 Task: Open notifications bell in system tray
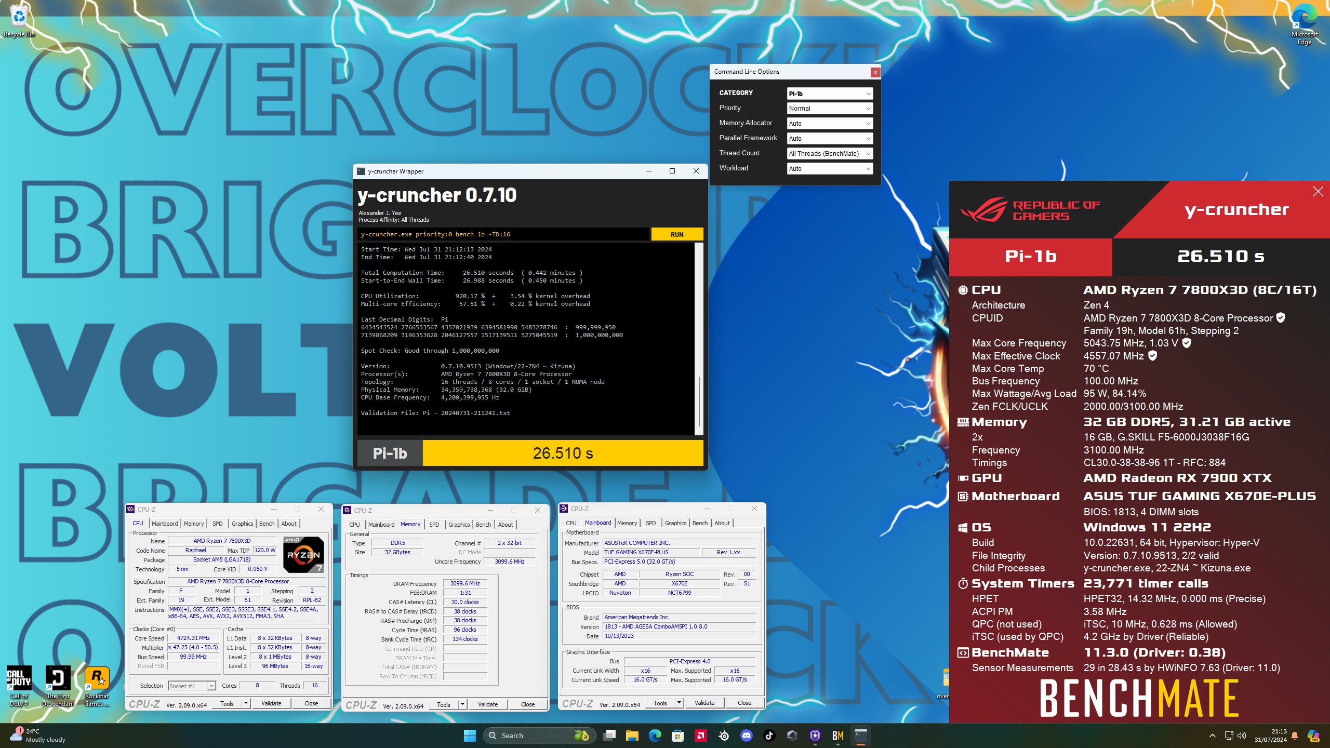tap(1295, 736)
